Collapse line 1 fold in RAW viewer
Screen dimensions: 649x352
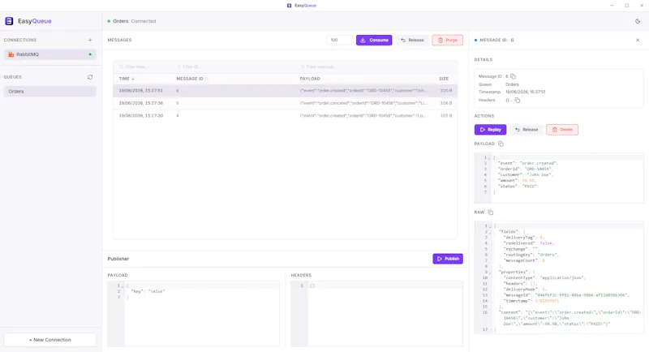490,226
